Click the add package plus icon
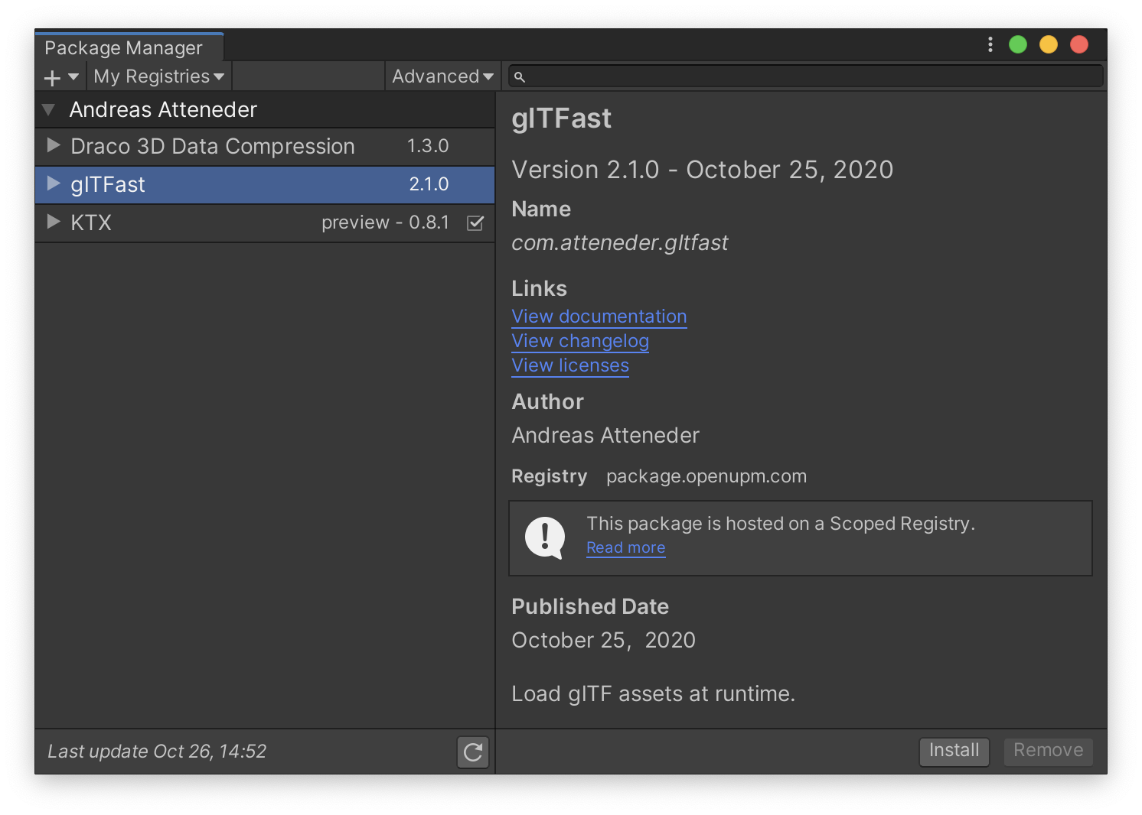This screenshot has height=815, width=1142. (x=51, y=76)
